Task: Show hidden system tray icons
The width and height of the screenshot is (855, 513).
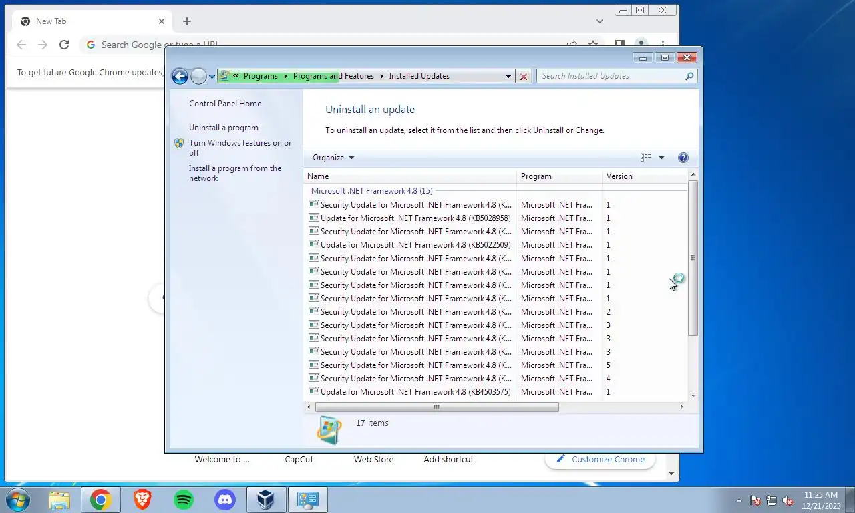Action: [739, 500]
